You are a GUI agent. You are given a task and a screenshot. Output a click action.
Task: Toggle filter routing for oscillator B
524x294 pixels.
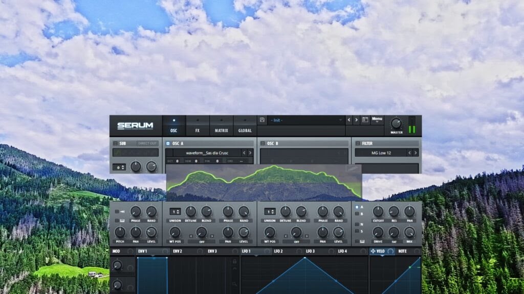356,214
